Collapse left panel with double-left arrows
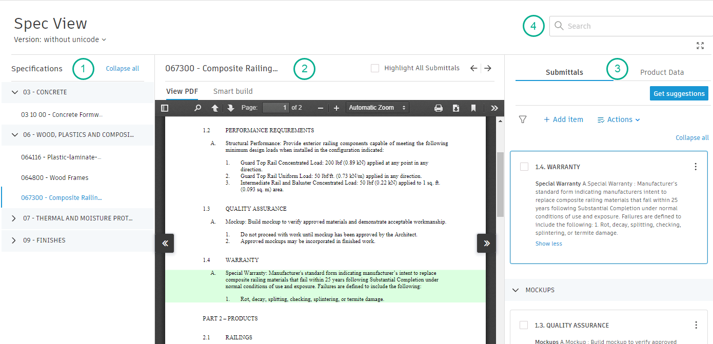Screen dimensions: 713x344 (x=165, y=244)
